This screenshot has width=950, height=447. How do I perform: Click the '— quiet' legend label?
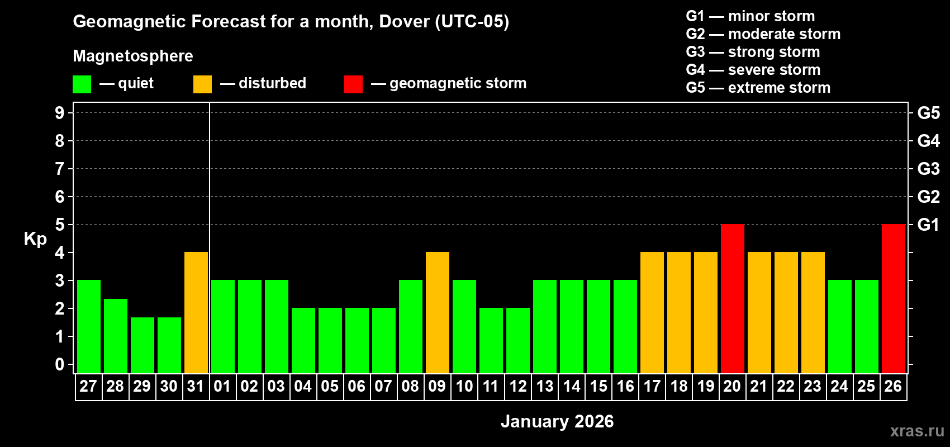pyautogui.click(x=126, y=83)
